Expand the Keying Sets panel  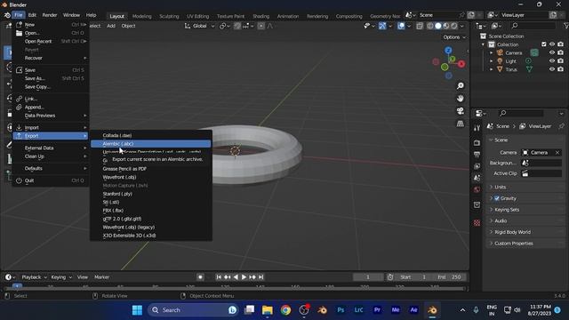pos(525,210)
